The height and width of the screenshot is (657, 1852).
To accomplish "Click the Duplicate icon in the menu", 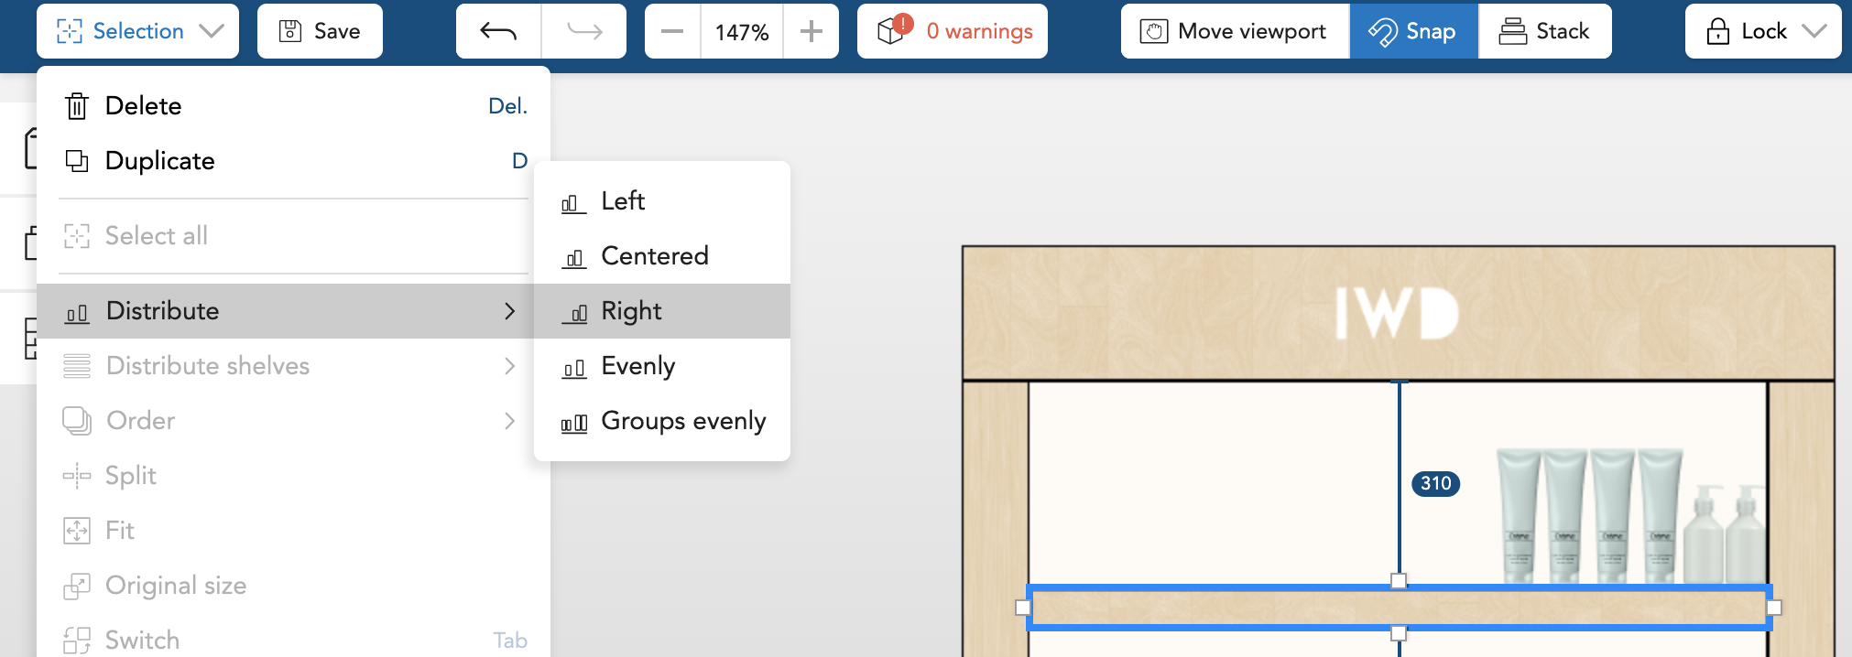I will pyautogui.click(x=77, y=161).
